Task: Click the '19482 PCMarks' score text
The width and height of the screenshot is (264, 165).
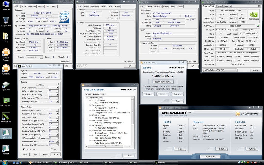Action: coord(163,76)
